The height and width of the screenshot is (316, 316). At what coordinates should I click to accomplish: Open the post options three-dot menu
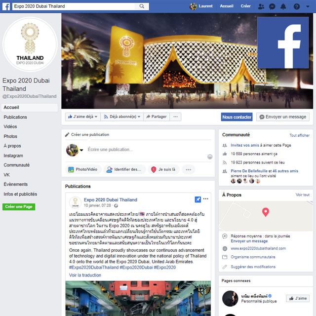click(205, 198)
